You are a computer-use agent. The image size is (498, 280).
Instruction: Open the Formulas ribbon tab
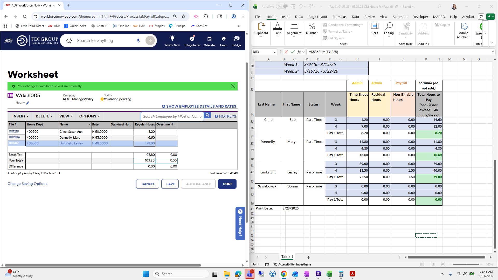click(x=339, y=17)
